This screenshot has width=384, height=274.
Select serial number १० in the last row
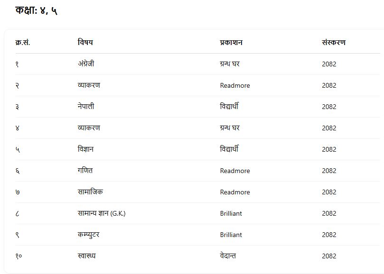pos(19,256)
